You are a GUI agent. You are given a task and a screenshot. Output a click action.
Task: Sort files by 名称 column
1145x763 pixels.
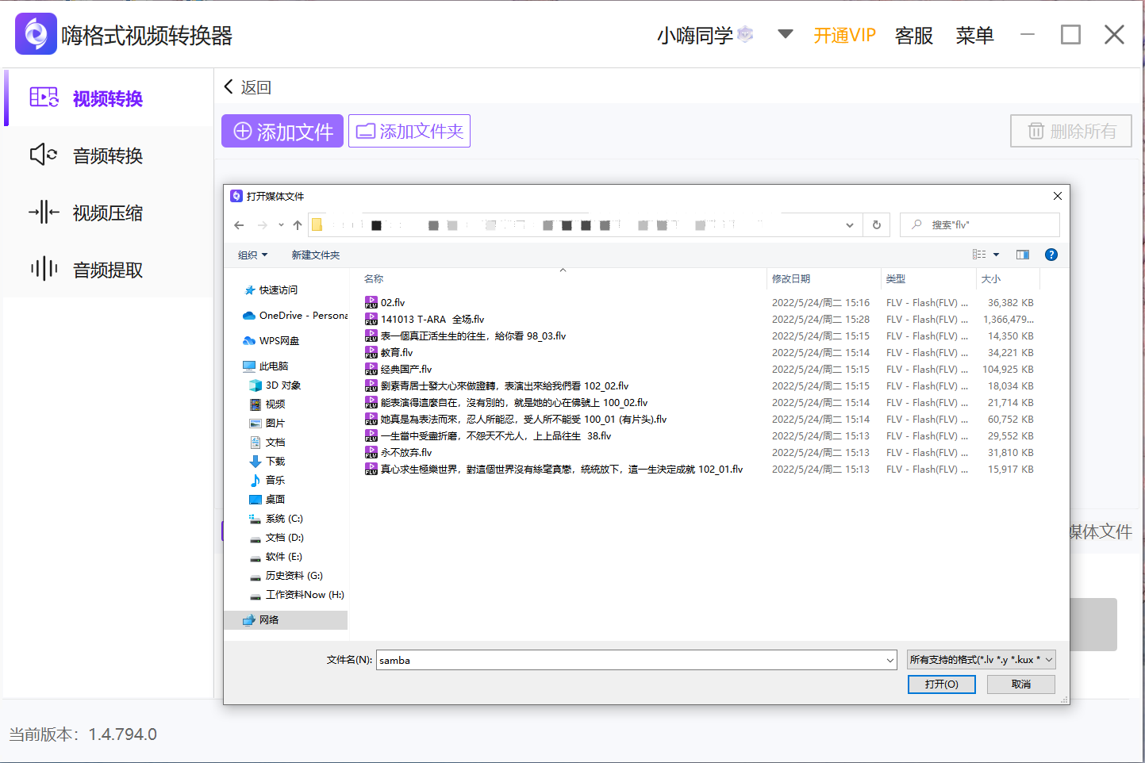point(374,279)
